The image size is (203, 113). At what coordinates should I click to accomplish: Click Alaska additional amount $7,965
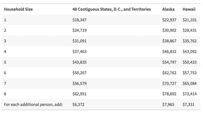tap(168, 105)
